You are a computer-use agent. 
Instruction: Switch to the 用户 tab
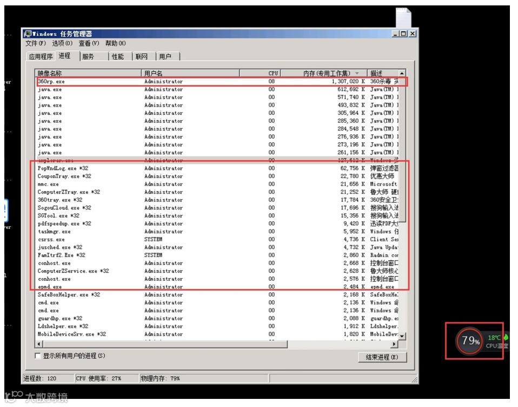168,56
